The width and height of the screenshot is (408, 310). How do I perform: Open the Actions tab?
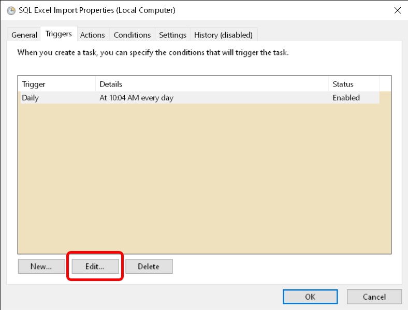92,35
